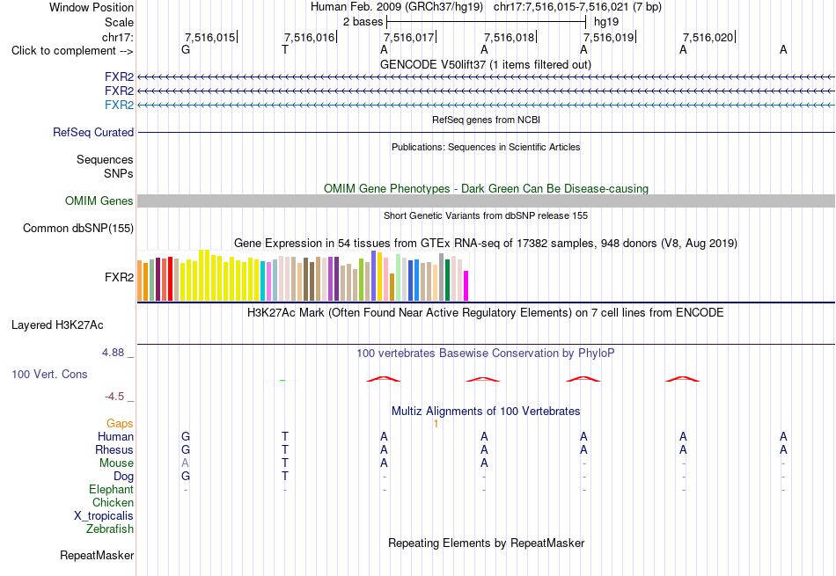Click the GENCODE V50lift37 track title
The width and height of the screenshot is (836, 576).
click(485, 64)
